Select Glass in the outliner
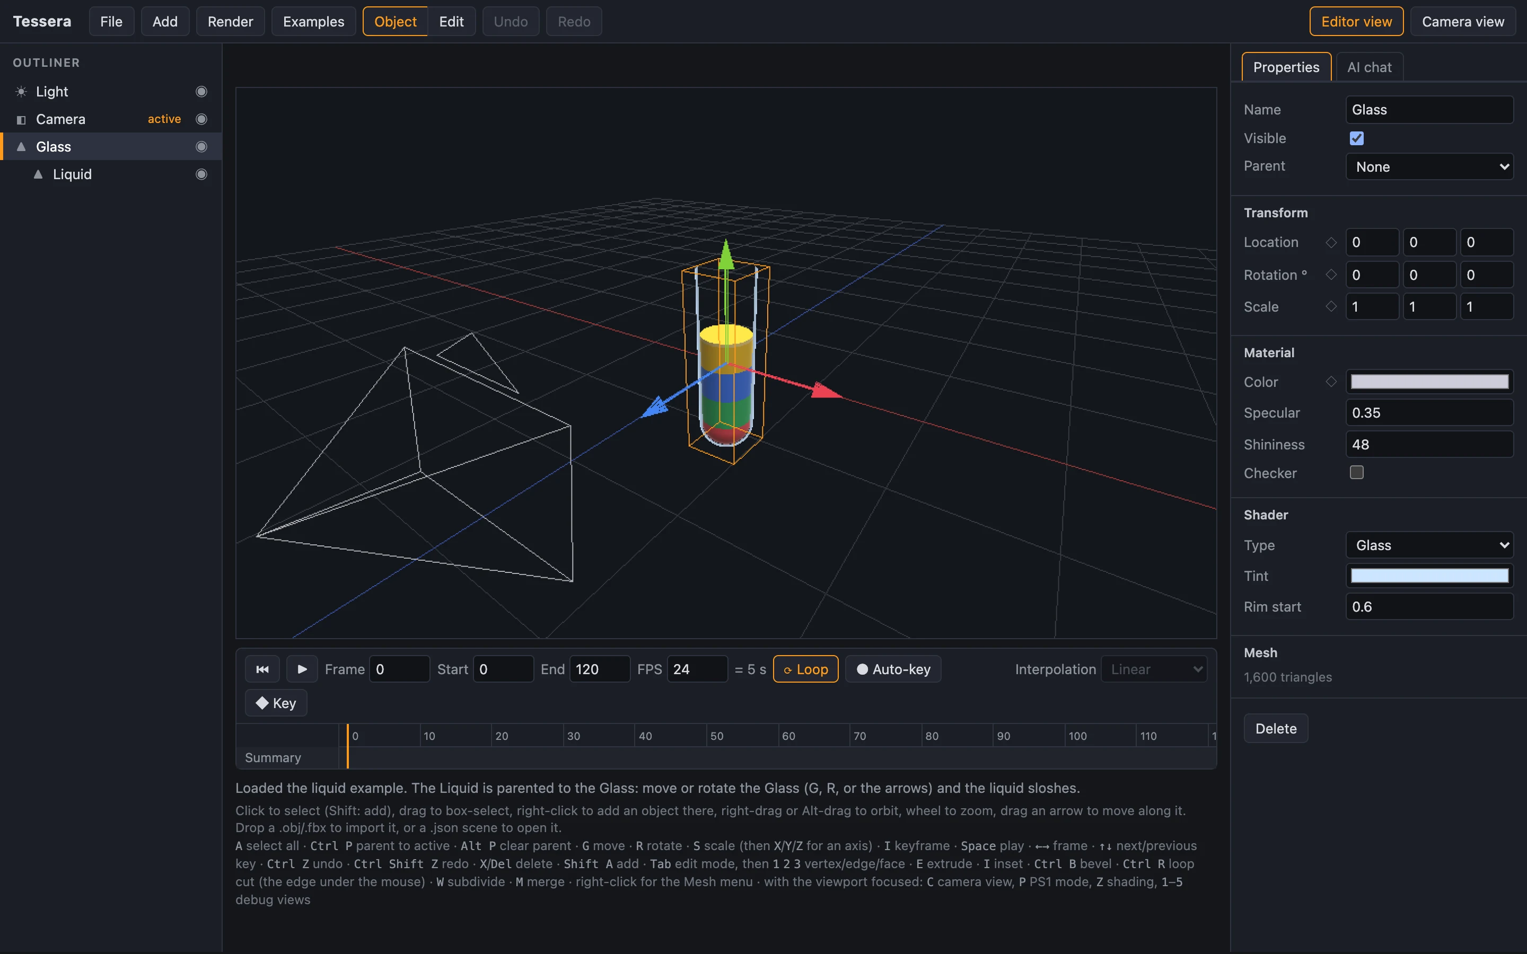The height and width of the screenshot is (954, 1527). click(x=111, y=146)
